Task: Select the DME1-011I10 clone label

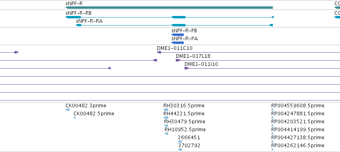Action: tap(201, 64)
